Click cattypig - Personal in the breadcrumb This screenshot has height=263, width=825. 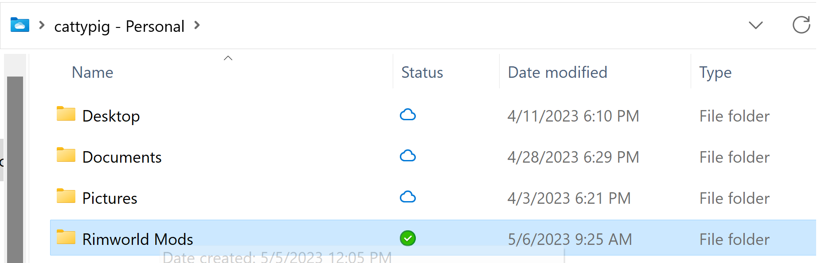point(119,27)
